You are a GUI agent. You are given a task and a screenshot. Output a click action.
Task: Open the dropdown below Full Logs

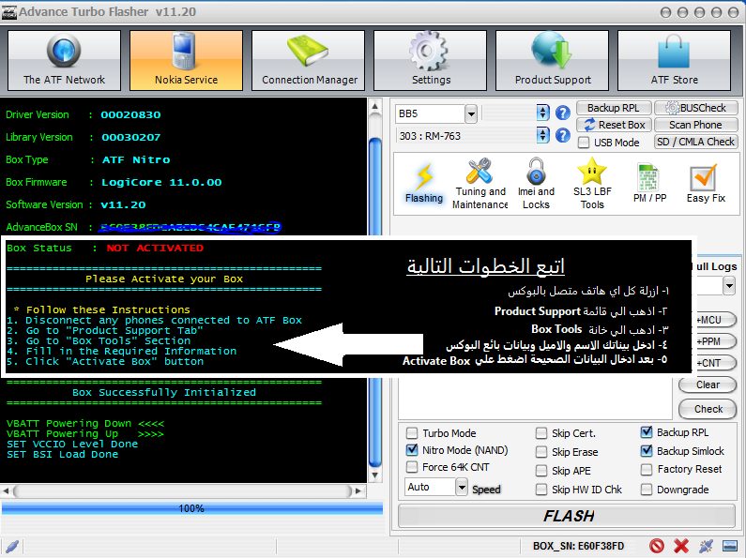click(x=729, y=286)
